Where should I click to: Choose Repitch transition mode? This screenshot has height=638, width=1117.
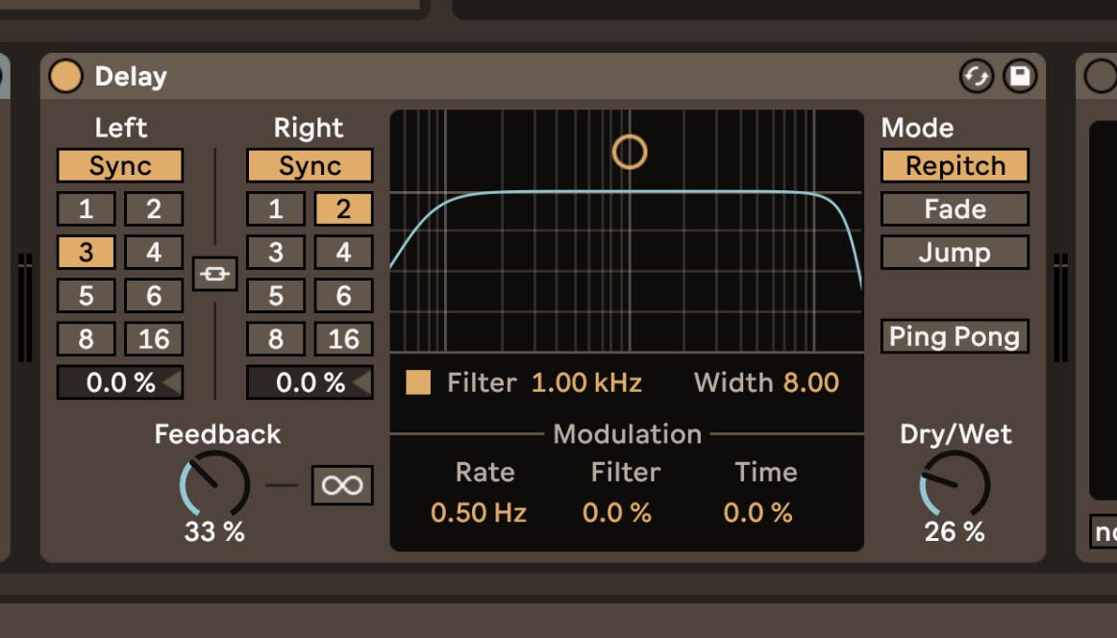pos(955,165)
